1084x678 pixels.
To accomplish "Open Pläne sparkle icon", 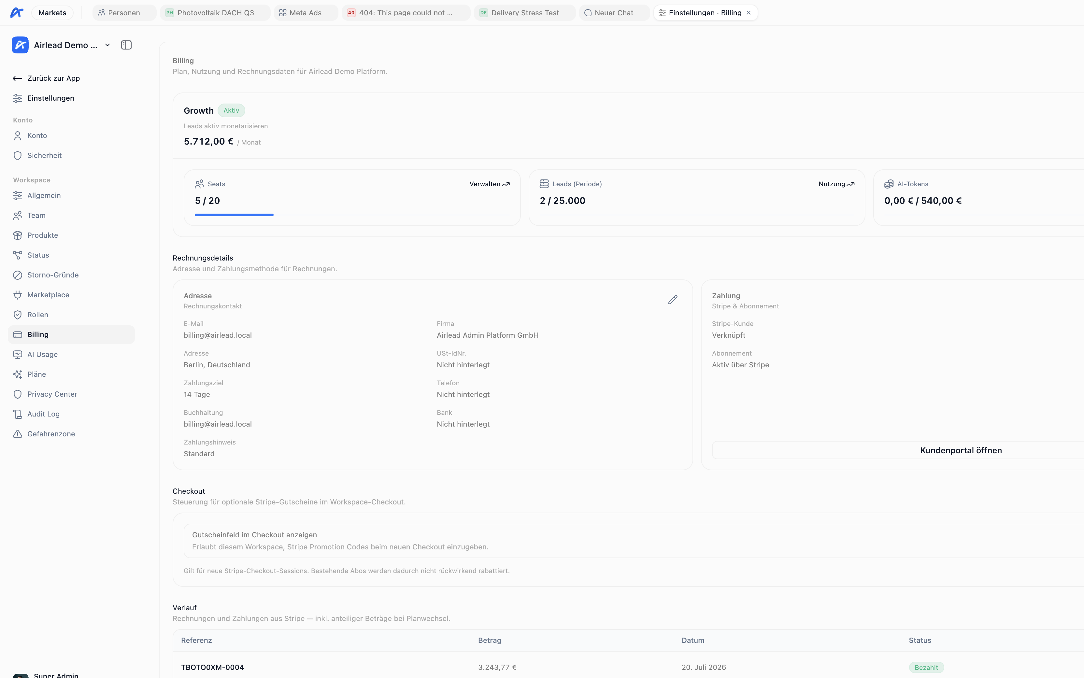I will point(18,374).
